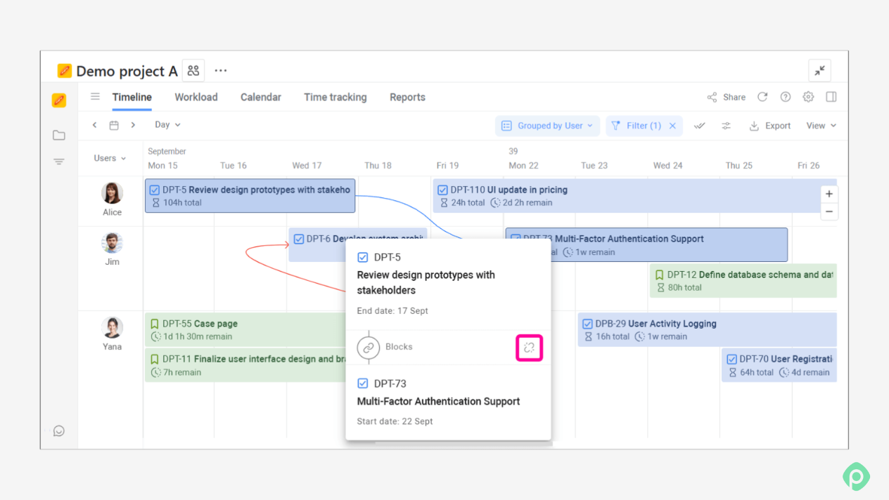This screenshot has width=889, height=500.
Task: Click the Blocks relationship label
Action: (x=399, y=347)
